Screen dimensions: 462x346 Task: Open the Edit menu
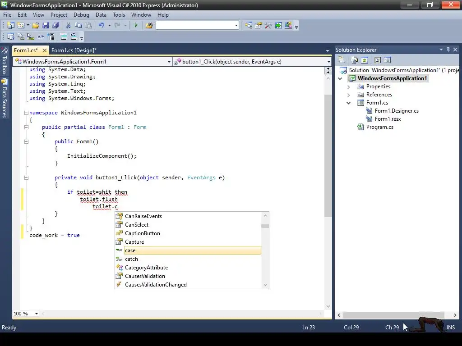[22, 15]
